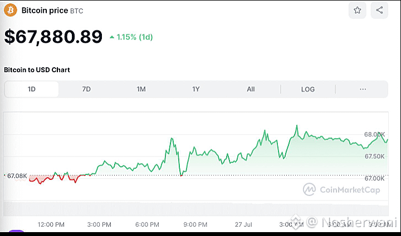401x236 pixels.
Task: Click the orange Bitcoin logo icon
Action: pos(11,10)
